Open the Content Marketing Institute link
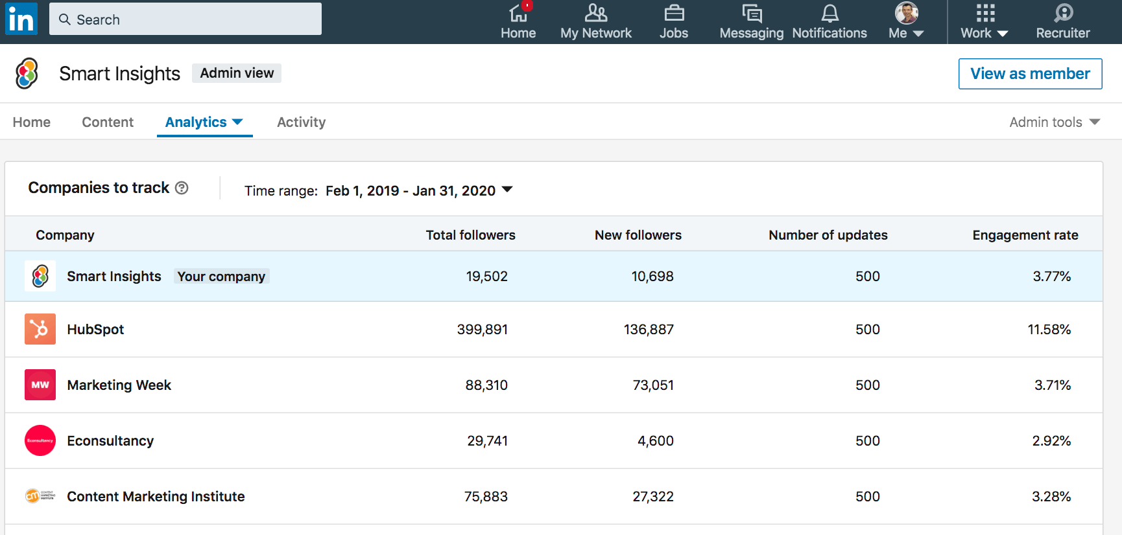The width and height of the screenshot is (1122, 535). click(156, 496)
